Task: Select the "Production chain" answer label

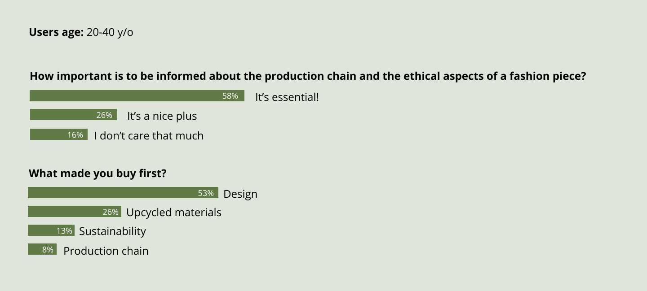Action: (x=106, y=251)
